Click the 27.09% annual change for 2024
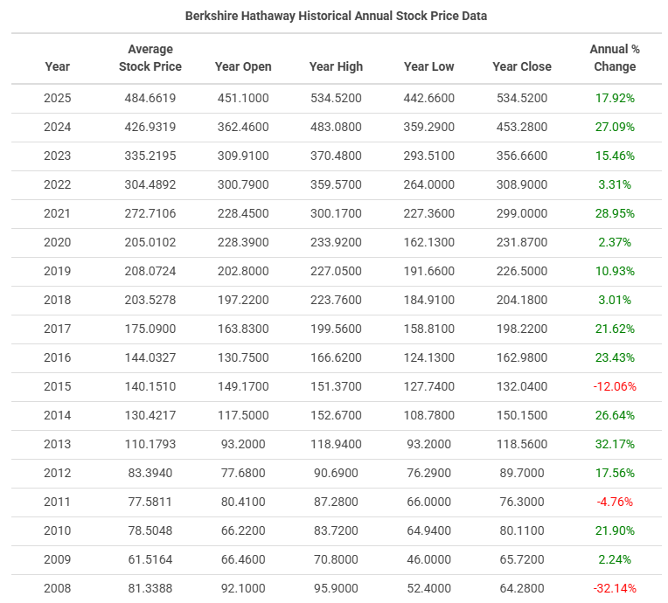 (614, 127)
